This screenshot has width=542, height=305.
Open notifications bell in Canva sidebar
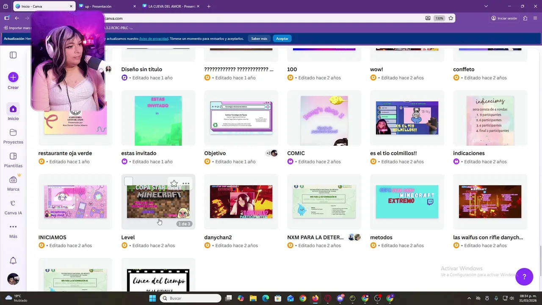point(13,261)
